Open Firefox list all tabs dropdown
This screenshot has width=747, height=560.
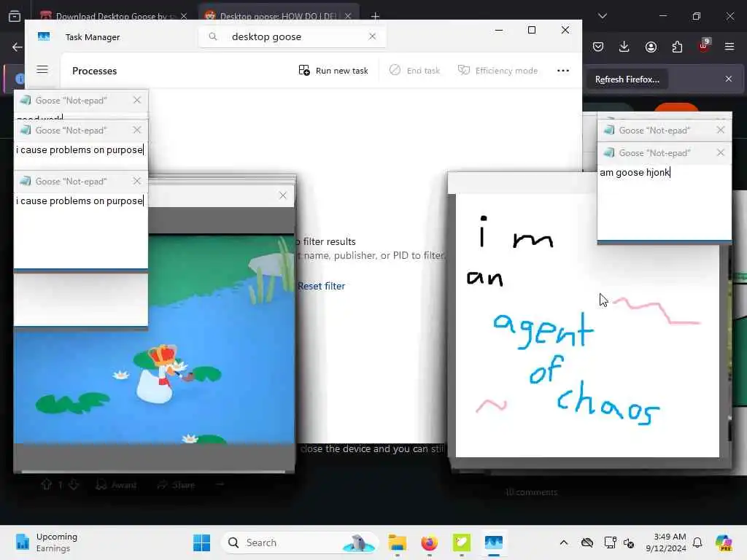(x=603, y=16)
